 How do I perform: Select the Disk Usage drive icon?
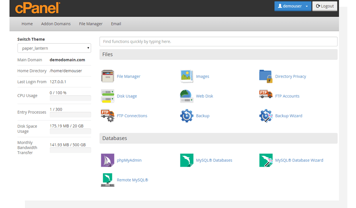(108, 96)
